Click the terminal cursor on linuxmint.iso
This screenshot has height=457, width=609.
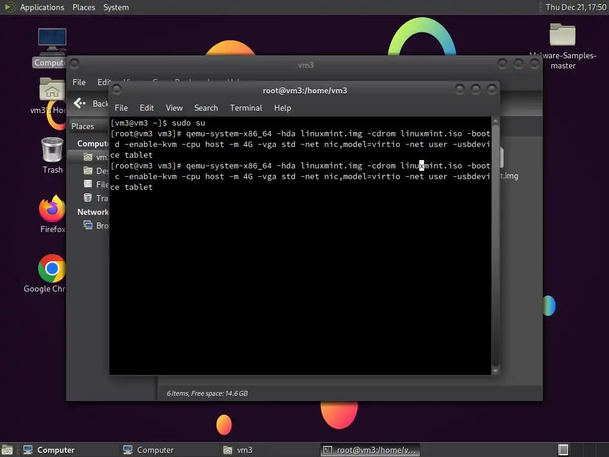coord(422,166)
